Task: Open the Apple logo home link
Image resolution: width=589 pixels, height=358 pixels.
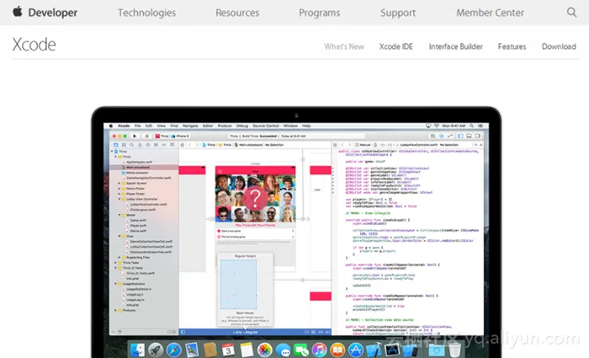Action: [x=18, y=12]
